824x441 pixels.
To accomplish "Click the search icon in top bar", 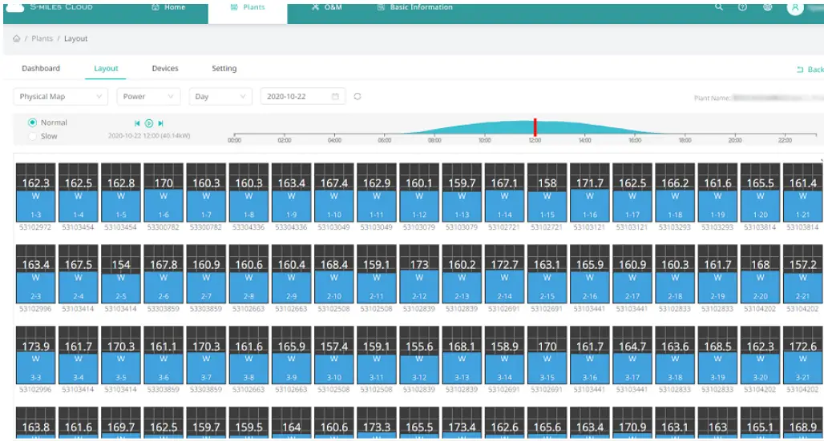I will 719,7.
